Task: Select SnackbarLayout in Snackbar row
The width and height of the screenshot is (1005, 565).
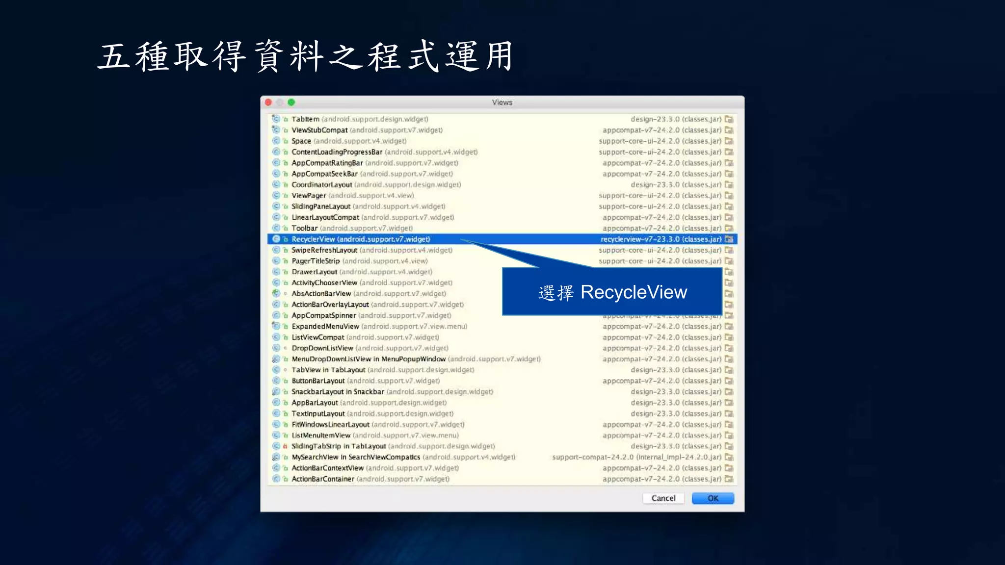Action: pos(502,392)
